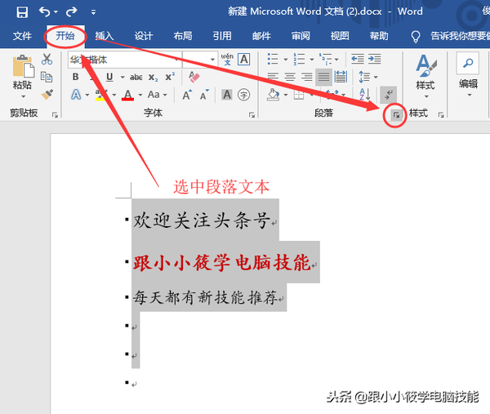Screen dimensions: 490x414
Task: Apply the red font color swatch
Action: click(128, 95)
